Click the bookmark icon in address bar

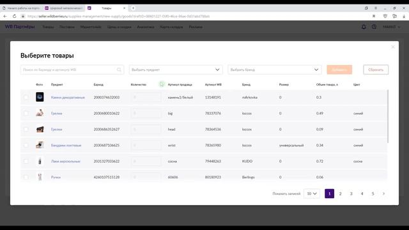pyautogui.click(x=374, y=16)
